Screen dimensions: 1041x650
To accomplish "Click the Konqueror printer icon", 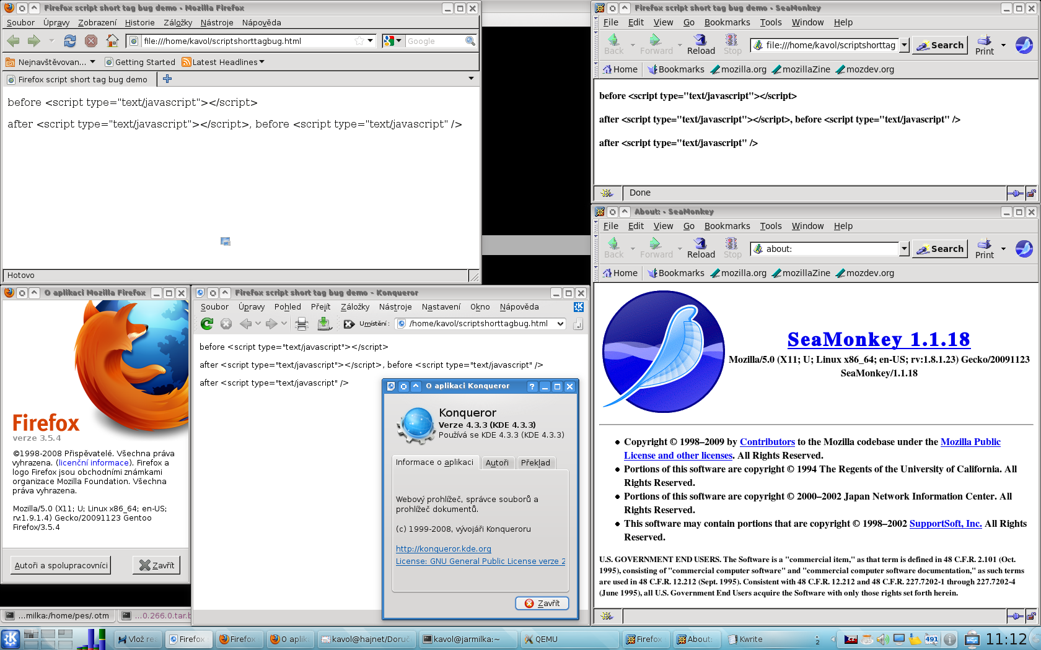I will [302, 323].
